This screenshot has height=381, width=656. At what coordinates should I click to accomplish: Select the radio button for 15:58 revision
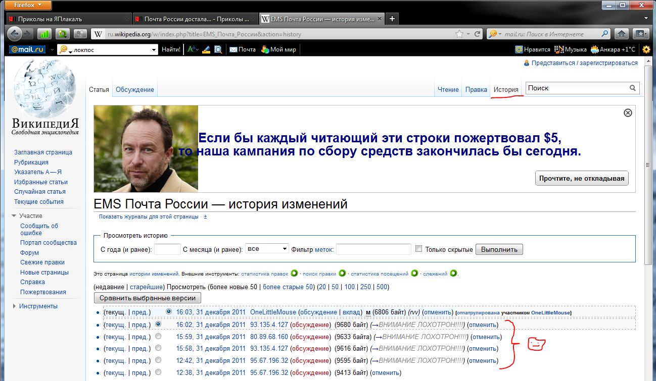[158, 348]
